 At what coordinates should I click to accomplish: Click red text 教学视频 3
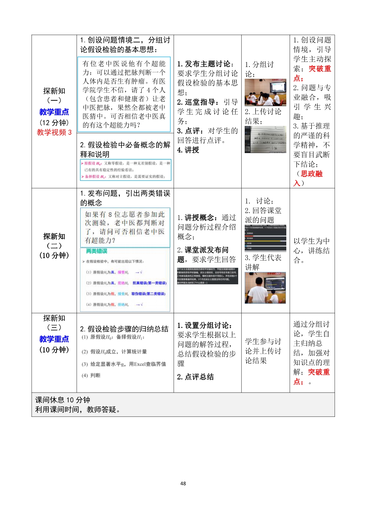[x=54, y=132]
